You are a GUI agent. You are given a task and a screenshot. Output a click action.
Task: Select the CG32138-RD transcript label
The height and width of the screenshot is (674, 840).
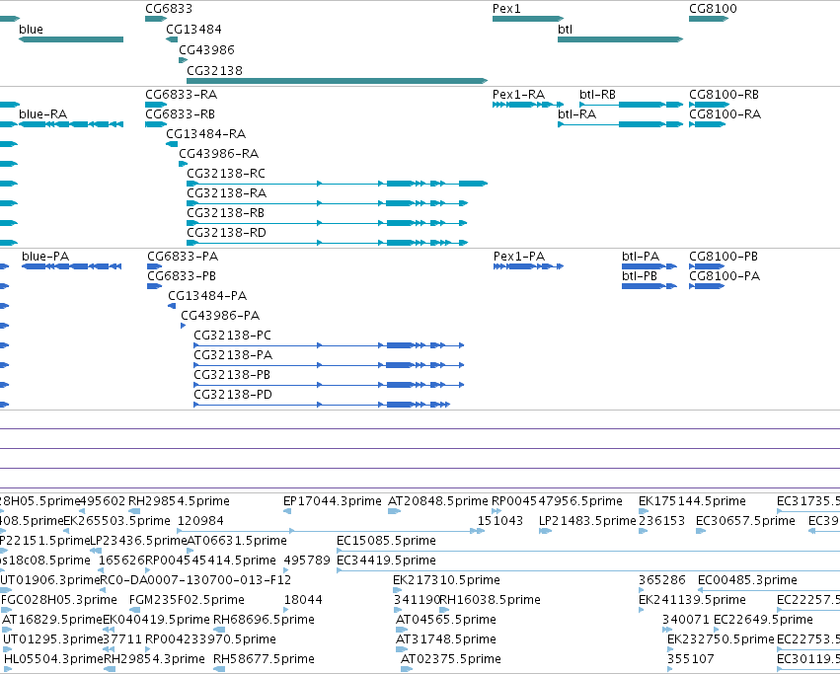227,233
